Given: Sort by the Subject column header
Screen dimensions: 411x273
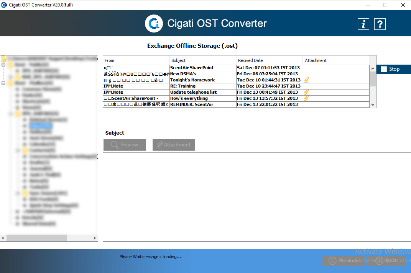Looking at the screenshot, I should pos(202,60).
